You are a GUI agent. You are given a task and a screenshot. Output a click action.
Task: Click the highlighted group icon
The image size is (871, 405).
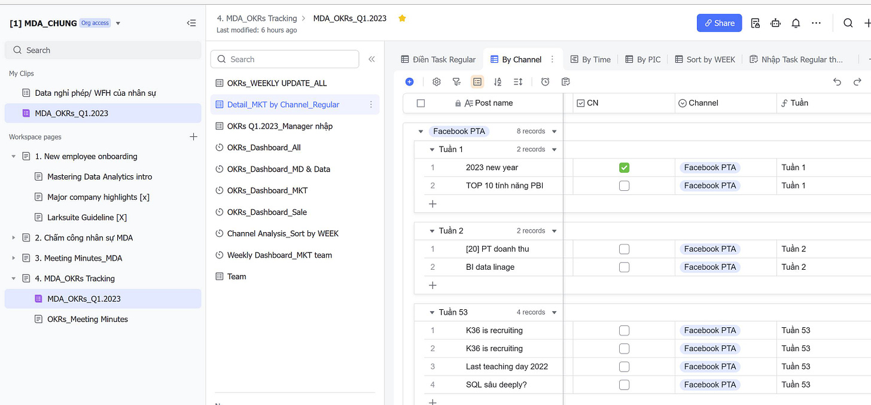[x=477, y=81]
